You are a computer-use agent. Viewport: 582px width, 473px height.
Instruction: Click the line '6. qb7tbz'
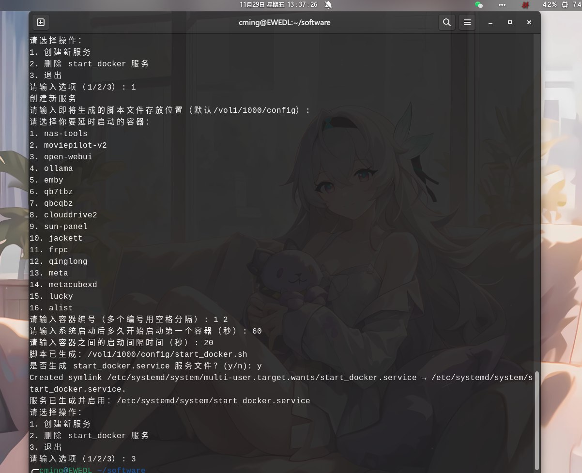coord(51,192)
